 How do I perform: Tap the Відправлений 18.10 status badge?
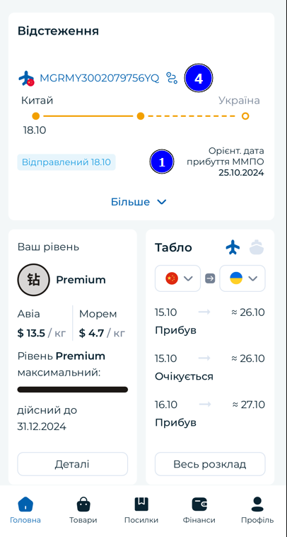pyautogui.click(x=66, y=162)
